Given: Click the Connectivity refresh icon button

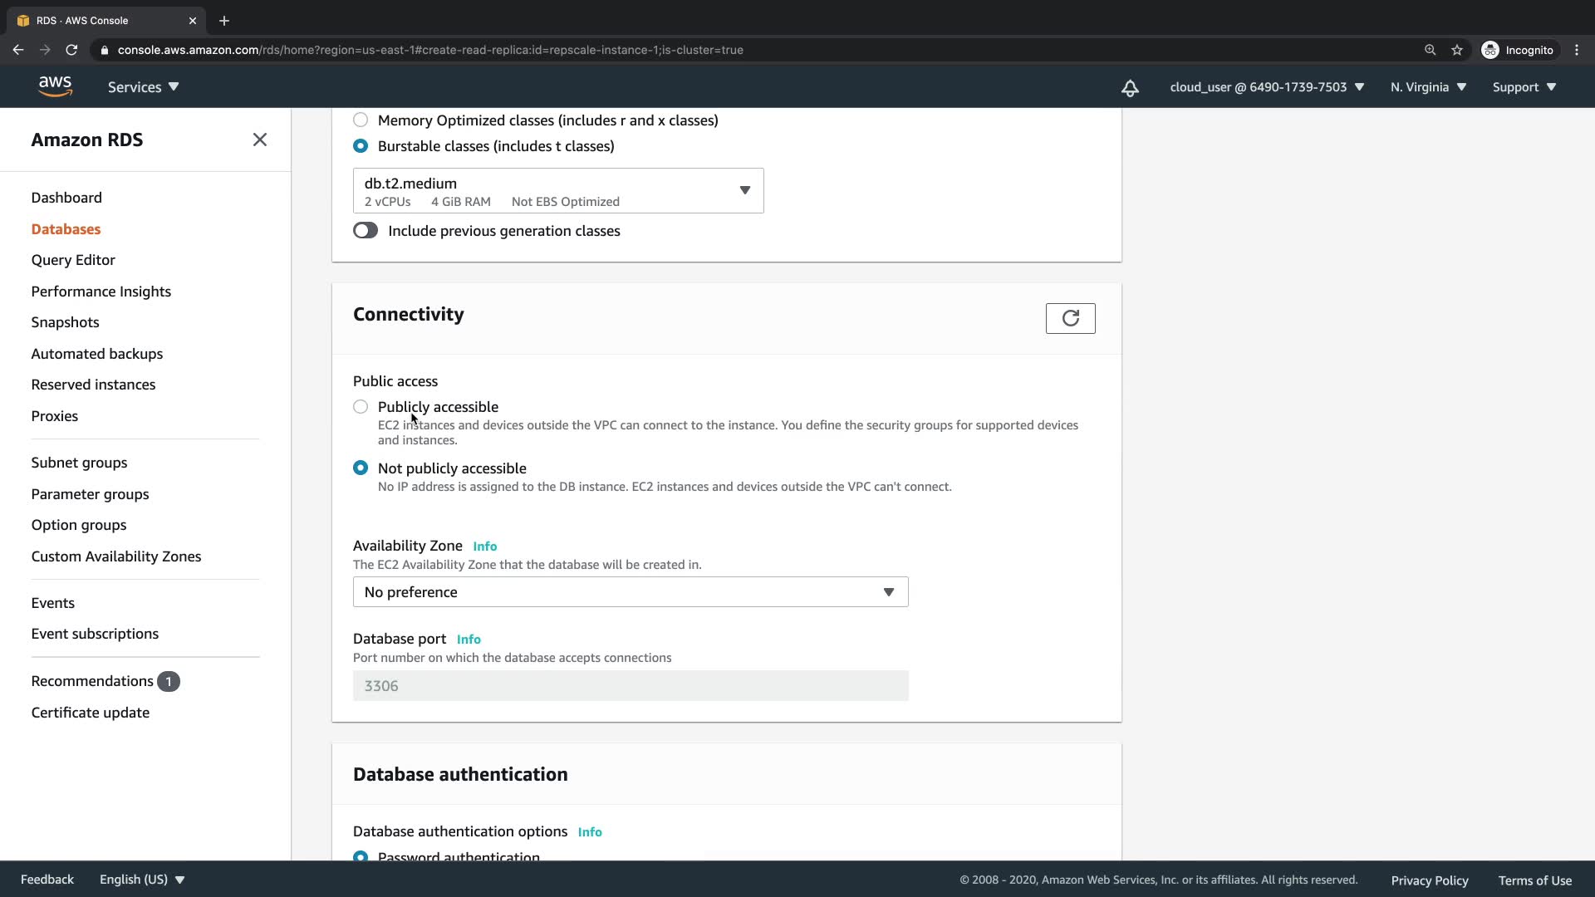Looking at the screenshot, I should tap(1070, 318).
